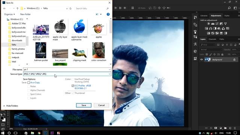Open the Organize menu dropdown
Viewport: 240px width, 135px height.
pyautogui.click(x=9, y=14)
